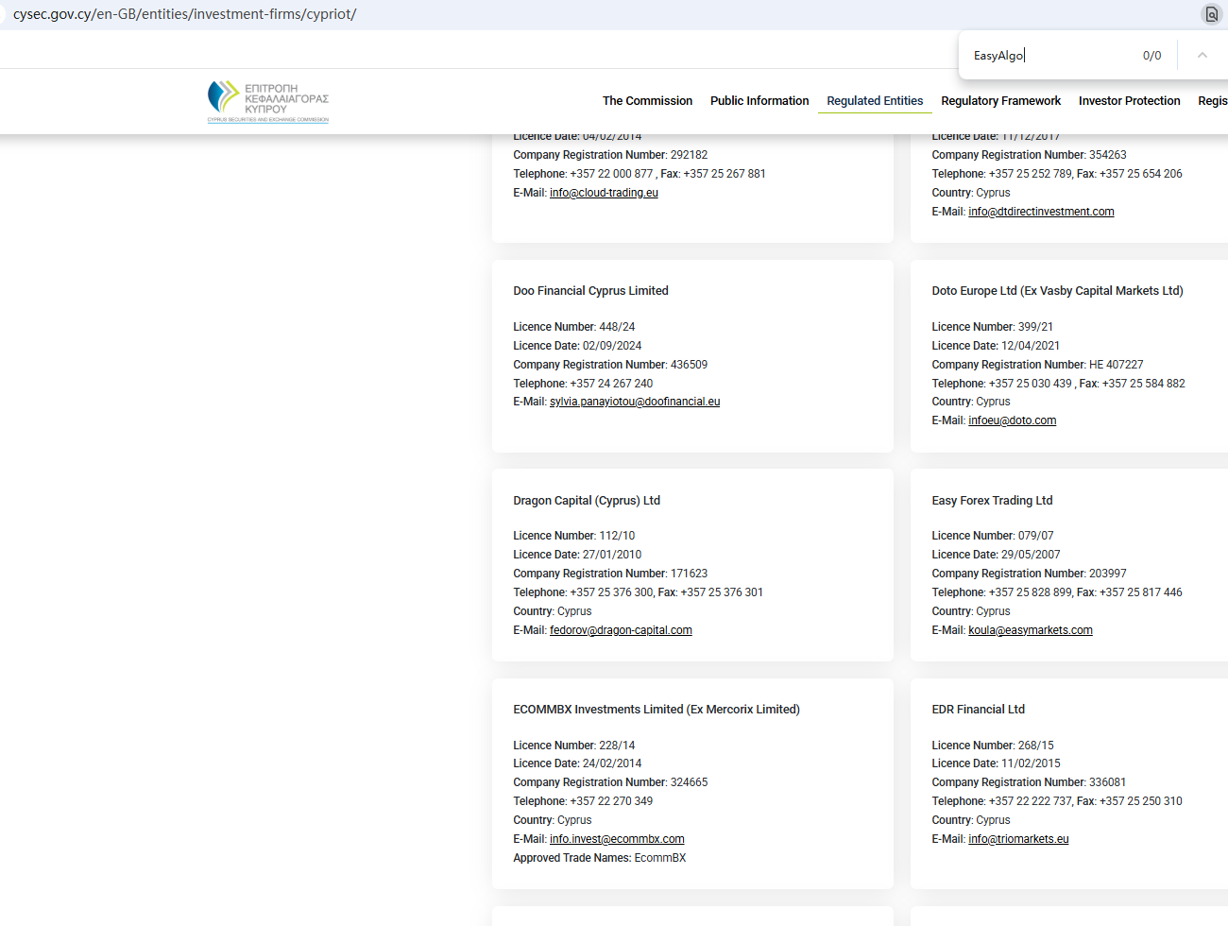Click the info@cloud-trading.eu email link
This screenshot has width=1228, height=926.
click(x=604, y=193)
